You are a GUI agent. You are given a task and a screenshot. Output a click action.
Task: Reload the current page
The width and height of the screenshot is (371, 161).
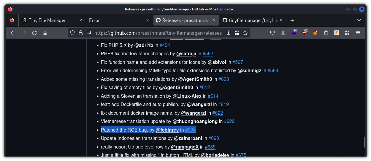(34, 33)
